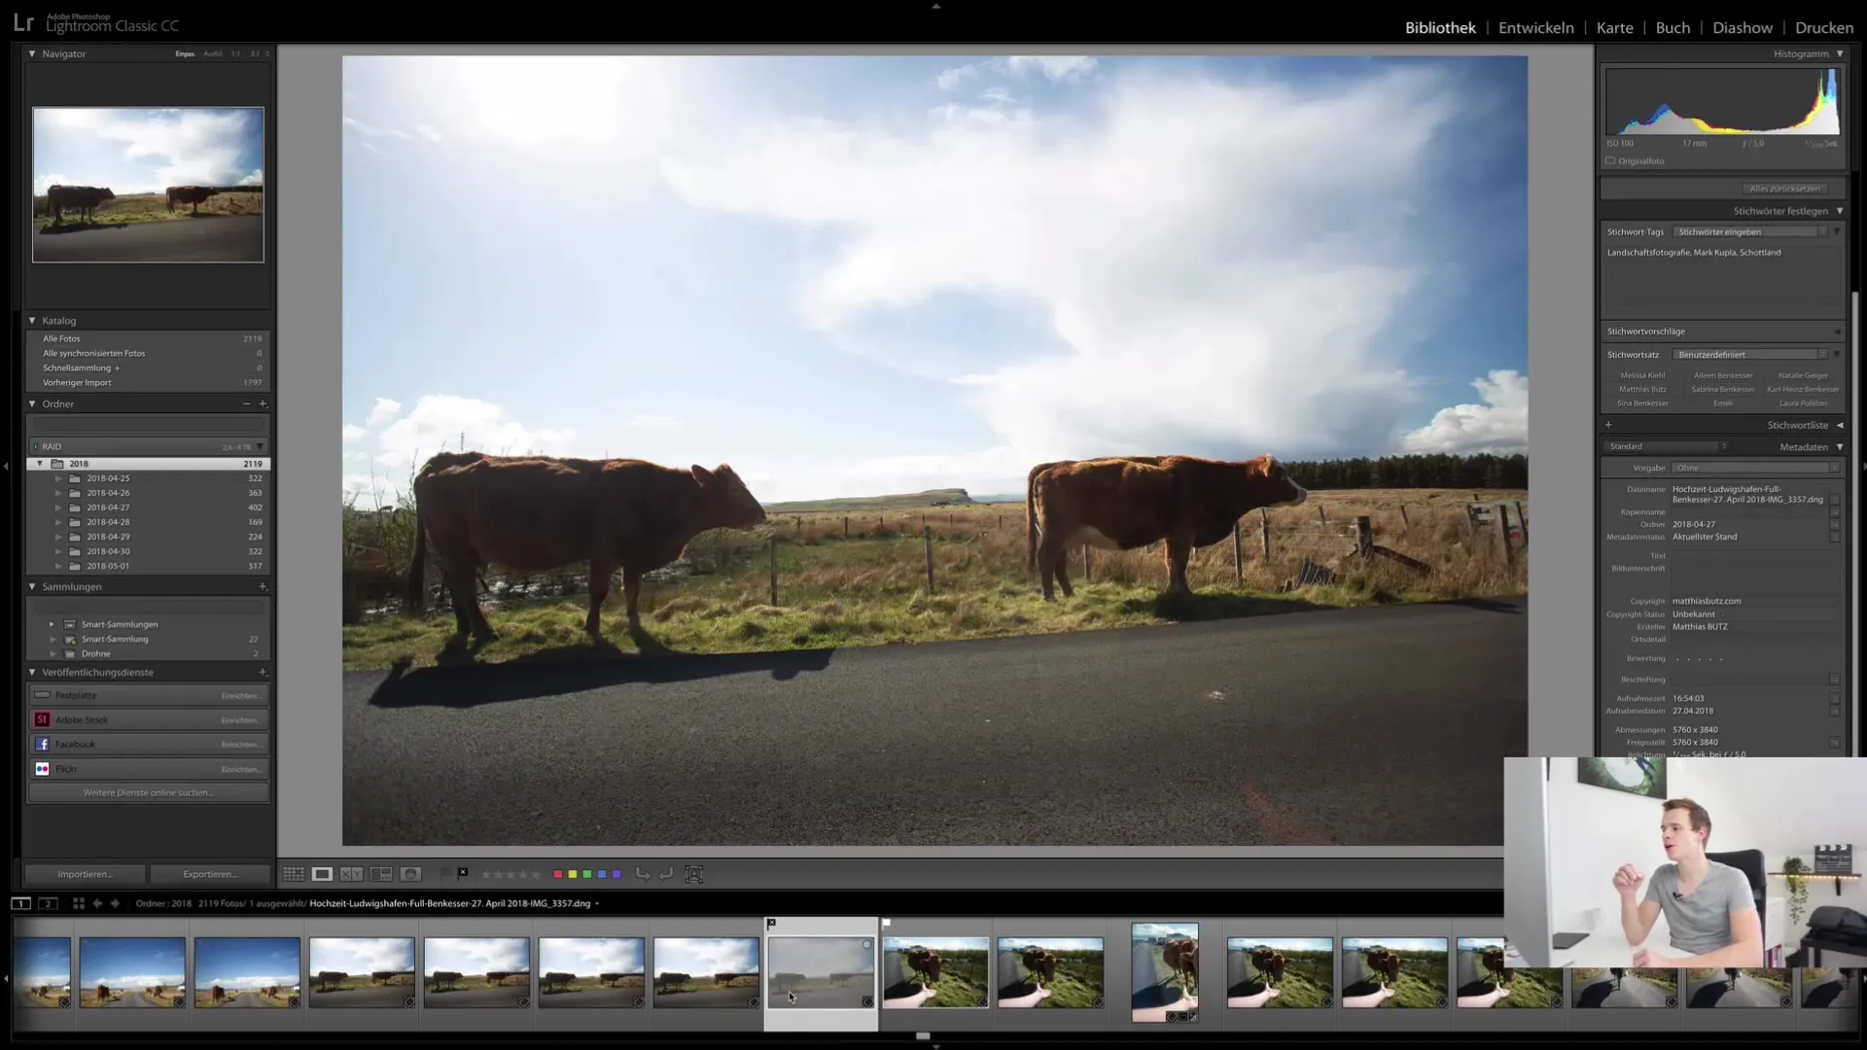This screenshot has height=1050, width=1867.
Task: Mark photo as rejected flag icon
Action: pos(463,873)
